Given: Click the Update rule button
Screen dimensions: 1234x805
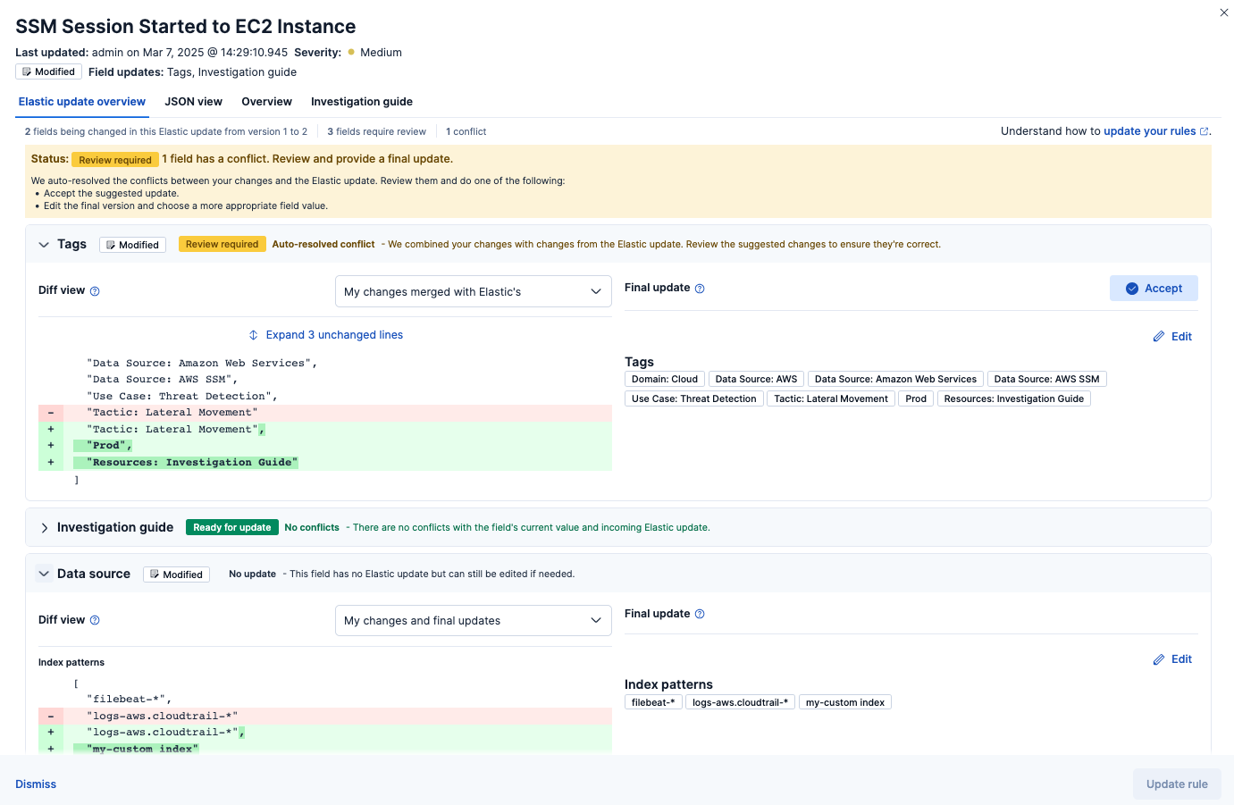Looking at the screenshot, I should point(1177,784).
